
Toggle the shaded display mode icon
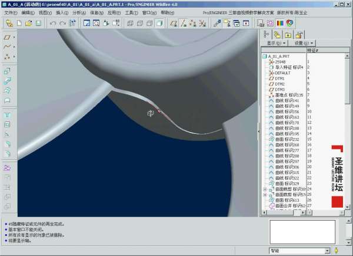(x=159, y=23)
